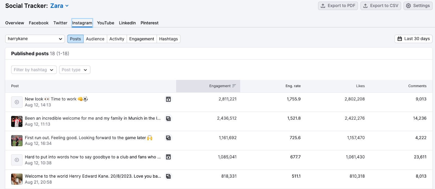
Task: Click video placeholder icon for New look post
Action: (x=17, y=102)
